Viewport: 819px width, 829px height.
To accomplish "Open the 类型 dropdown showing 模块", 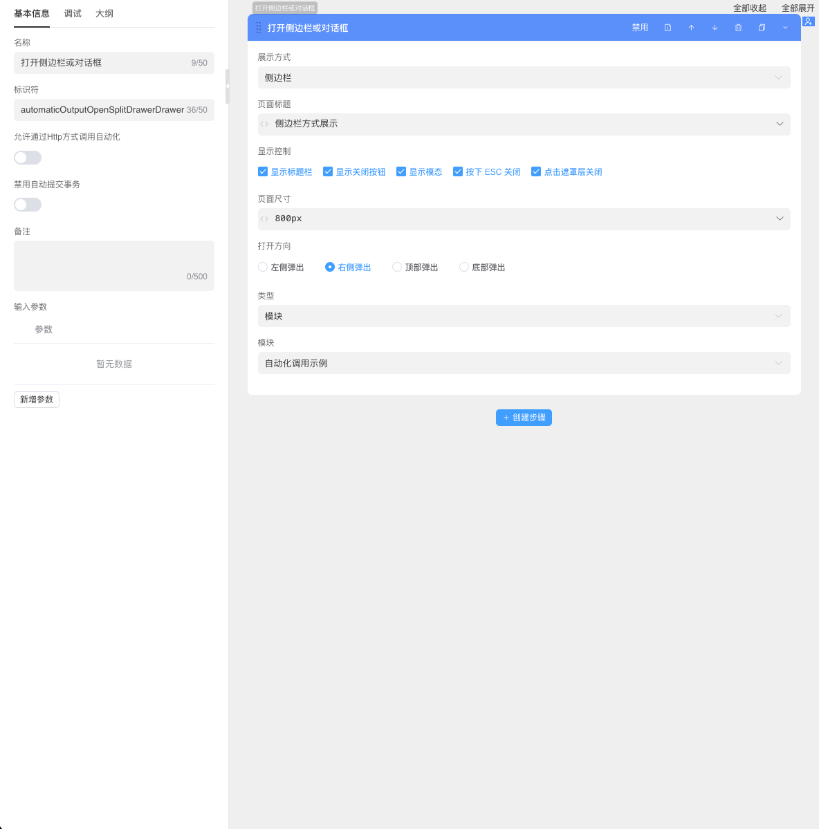I will coord(524,316).
